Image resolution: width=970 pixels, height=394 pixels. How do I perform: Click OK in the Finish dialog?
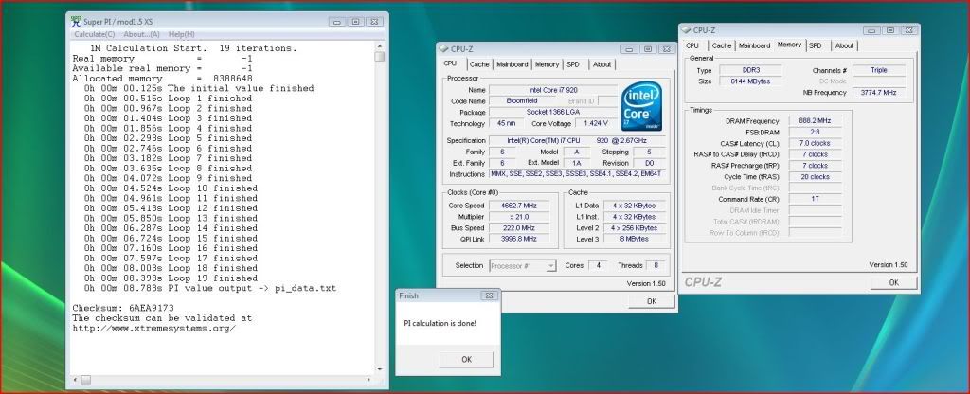click(x=466, y=359)
